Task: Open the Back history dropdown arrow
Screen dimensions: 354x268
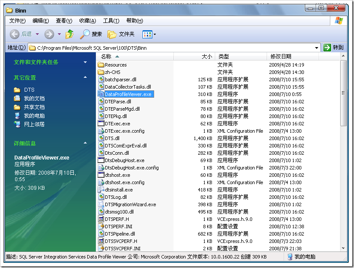Action: (x=38, y=34)
